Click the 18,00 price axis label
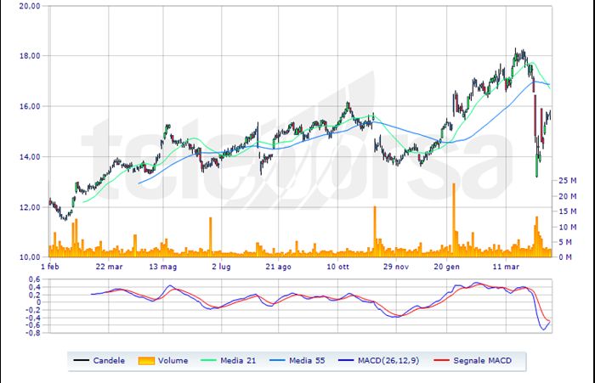This screenshot has width=595, height=383. [30, 56]
